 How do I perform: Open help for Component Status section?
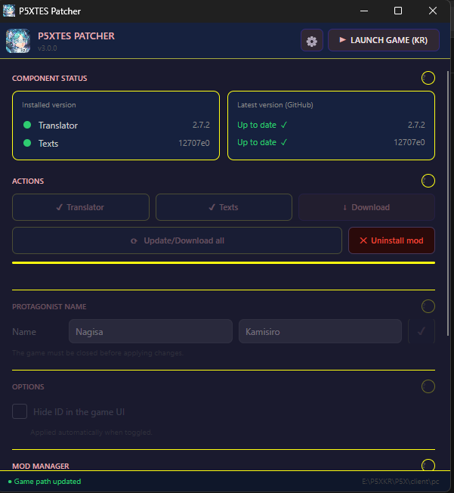428,78
